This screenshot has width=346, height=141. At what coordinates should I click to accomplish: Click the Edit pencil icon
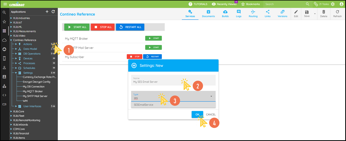pyautogui.click(x=296, y=13)
